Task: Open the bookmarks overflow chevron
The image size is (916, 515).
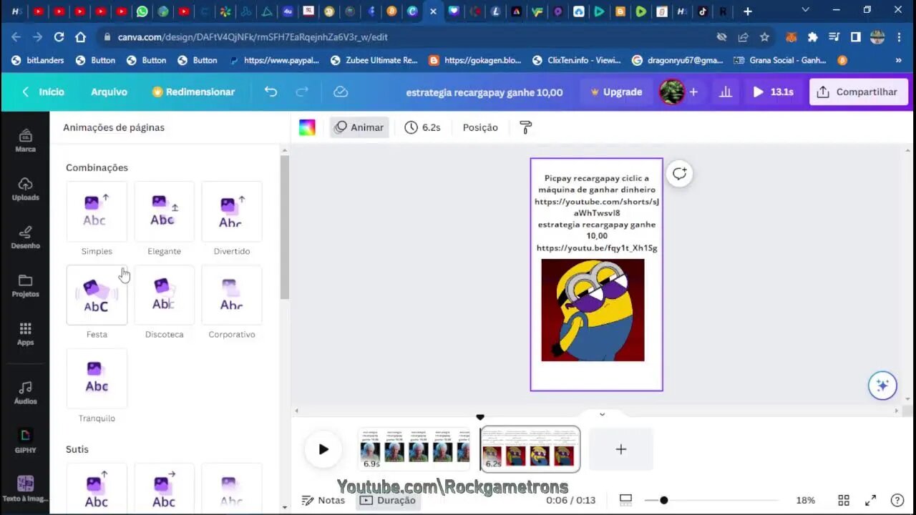Action: (898, 60)
